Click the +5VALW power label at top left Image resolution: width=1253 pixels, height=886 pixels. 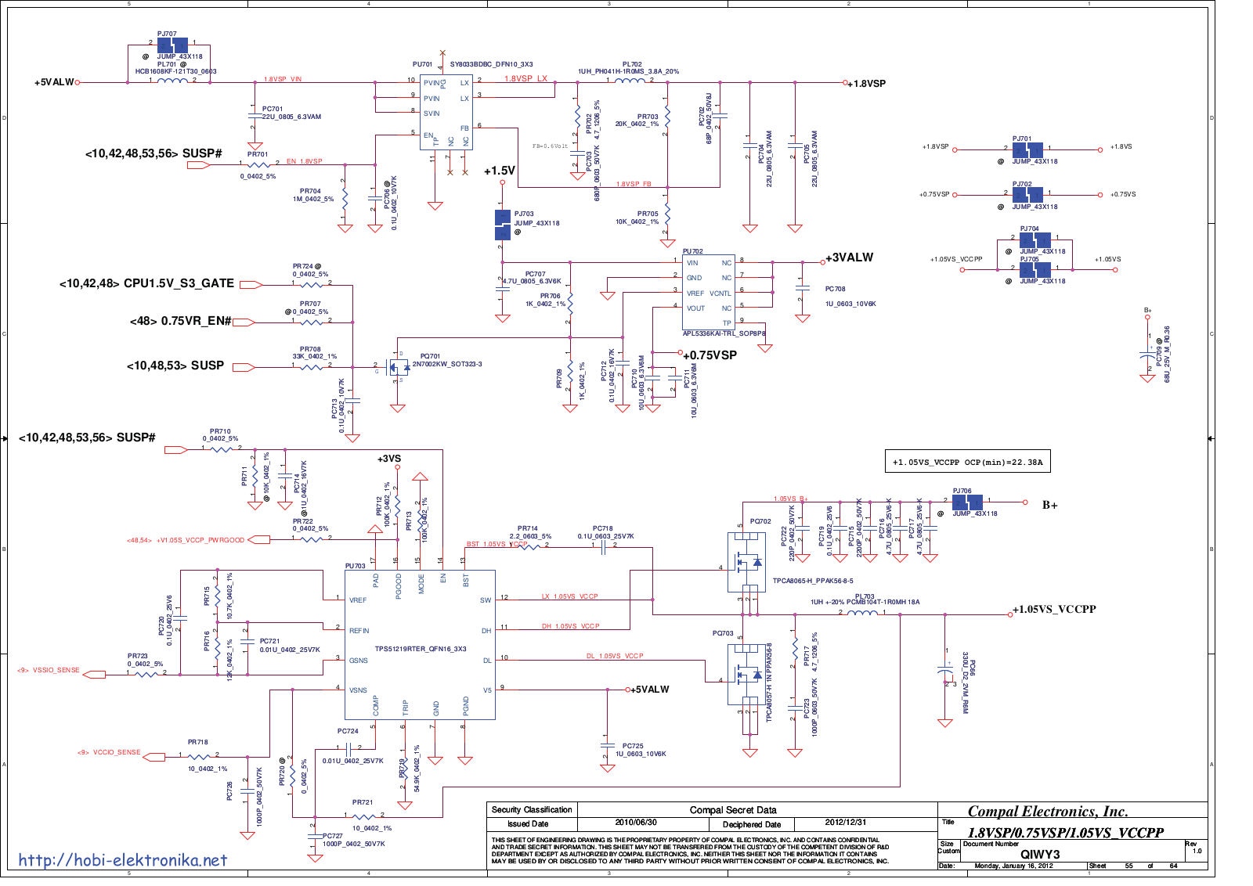click(54, 82)
